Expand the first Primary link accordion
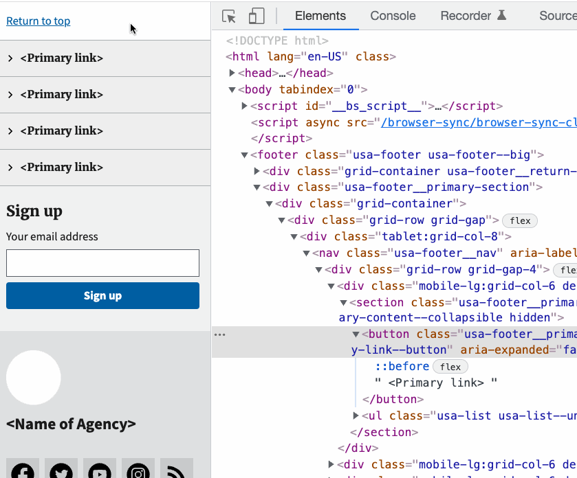Screen dimensions: 577x478 105,58
